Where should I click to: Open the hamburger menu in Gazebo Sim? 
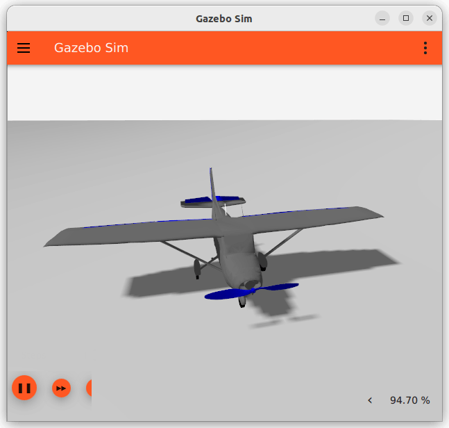24,48
